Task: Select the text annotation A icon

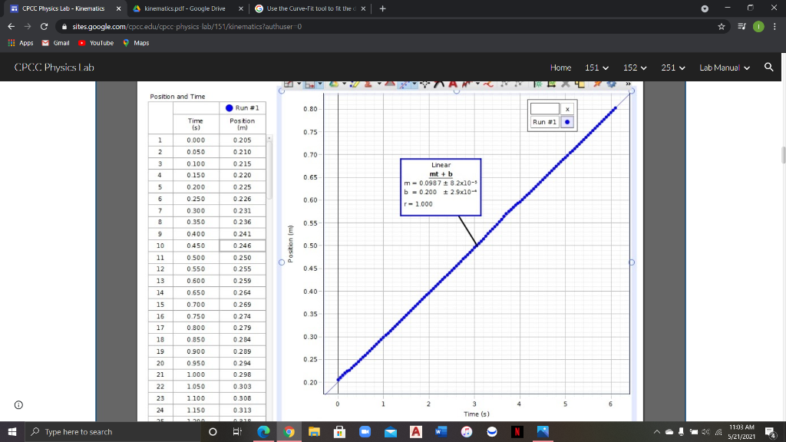Action: tap(453, 83)
